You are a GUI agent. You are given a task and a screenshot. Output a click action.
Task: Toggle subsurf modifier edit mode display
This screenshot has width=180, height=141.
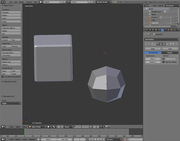pyautogui.click(x=164, y=44)
